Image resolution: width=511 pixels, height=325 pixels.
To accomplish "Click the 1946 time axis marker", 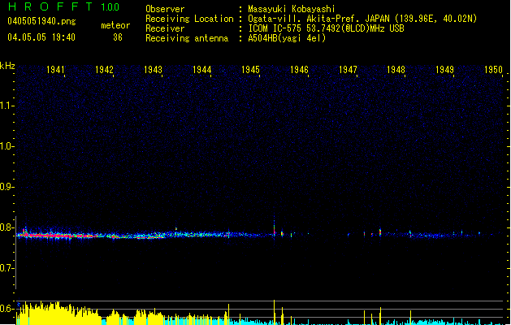I will point(299,69).
